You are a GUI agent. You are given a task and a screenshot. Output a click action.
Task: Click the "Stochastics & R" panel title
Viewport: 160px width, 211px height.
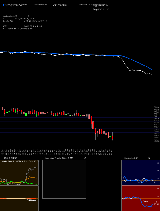[x=131, y=158]
